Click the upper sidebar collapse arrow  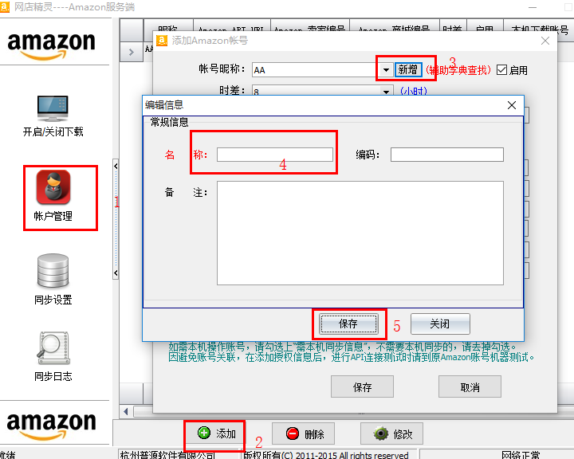[x=116, y=167]
